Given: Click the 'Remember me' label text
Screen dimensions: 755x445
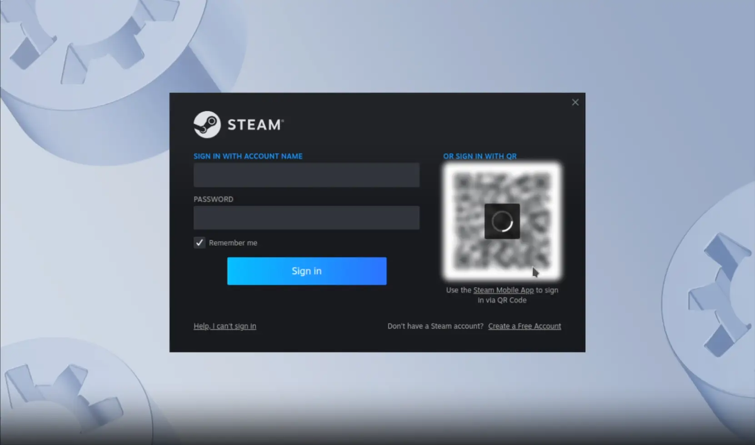Looking at the screenshot, I should click(x=233, y=243).
